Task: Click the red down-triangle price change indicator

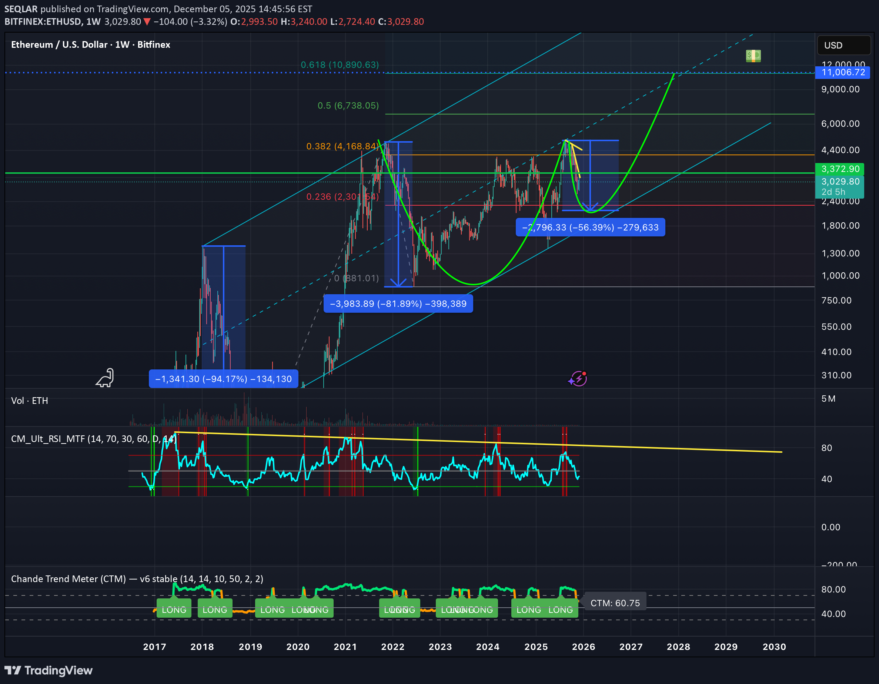Action: [x=147, y=22]
